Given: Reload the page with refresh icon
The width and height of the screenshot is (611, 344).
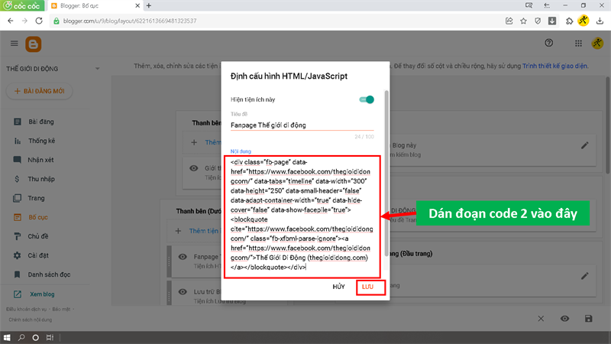Looking at the screenshot, I should (39, 21).
